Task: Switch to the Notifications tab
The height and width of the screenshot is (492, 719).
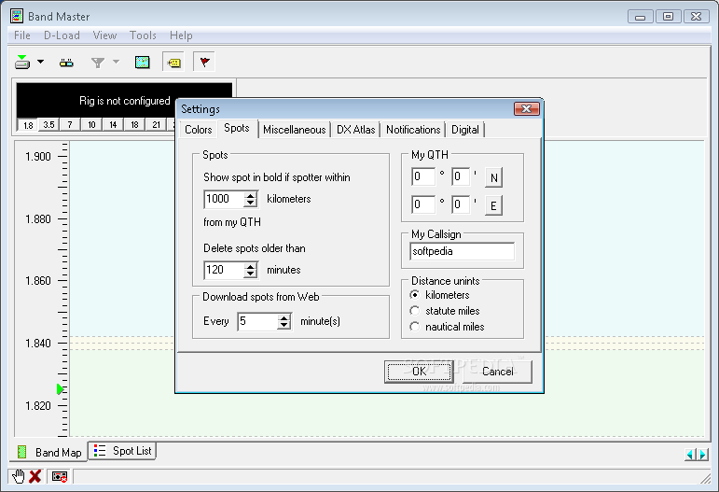Action: pos(413,130)
